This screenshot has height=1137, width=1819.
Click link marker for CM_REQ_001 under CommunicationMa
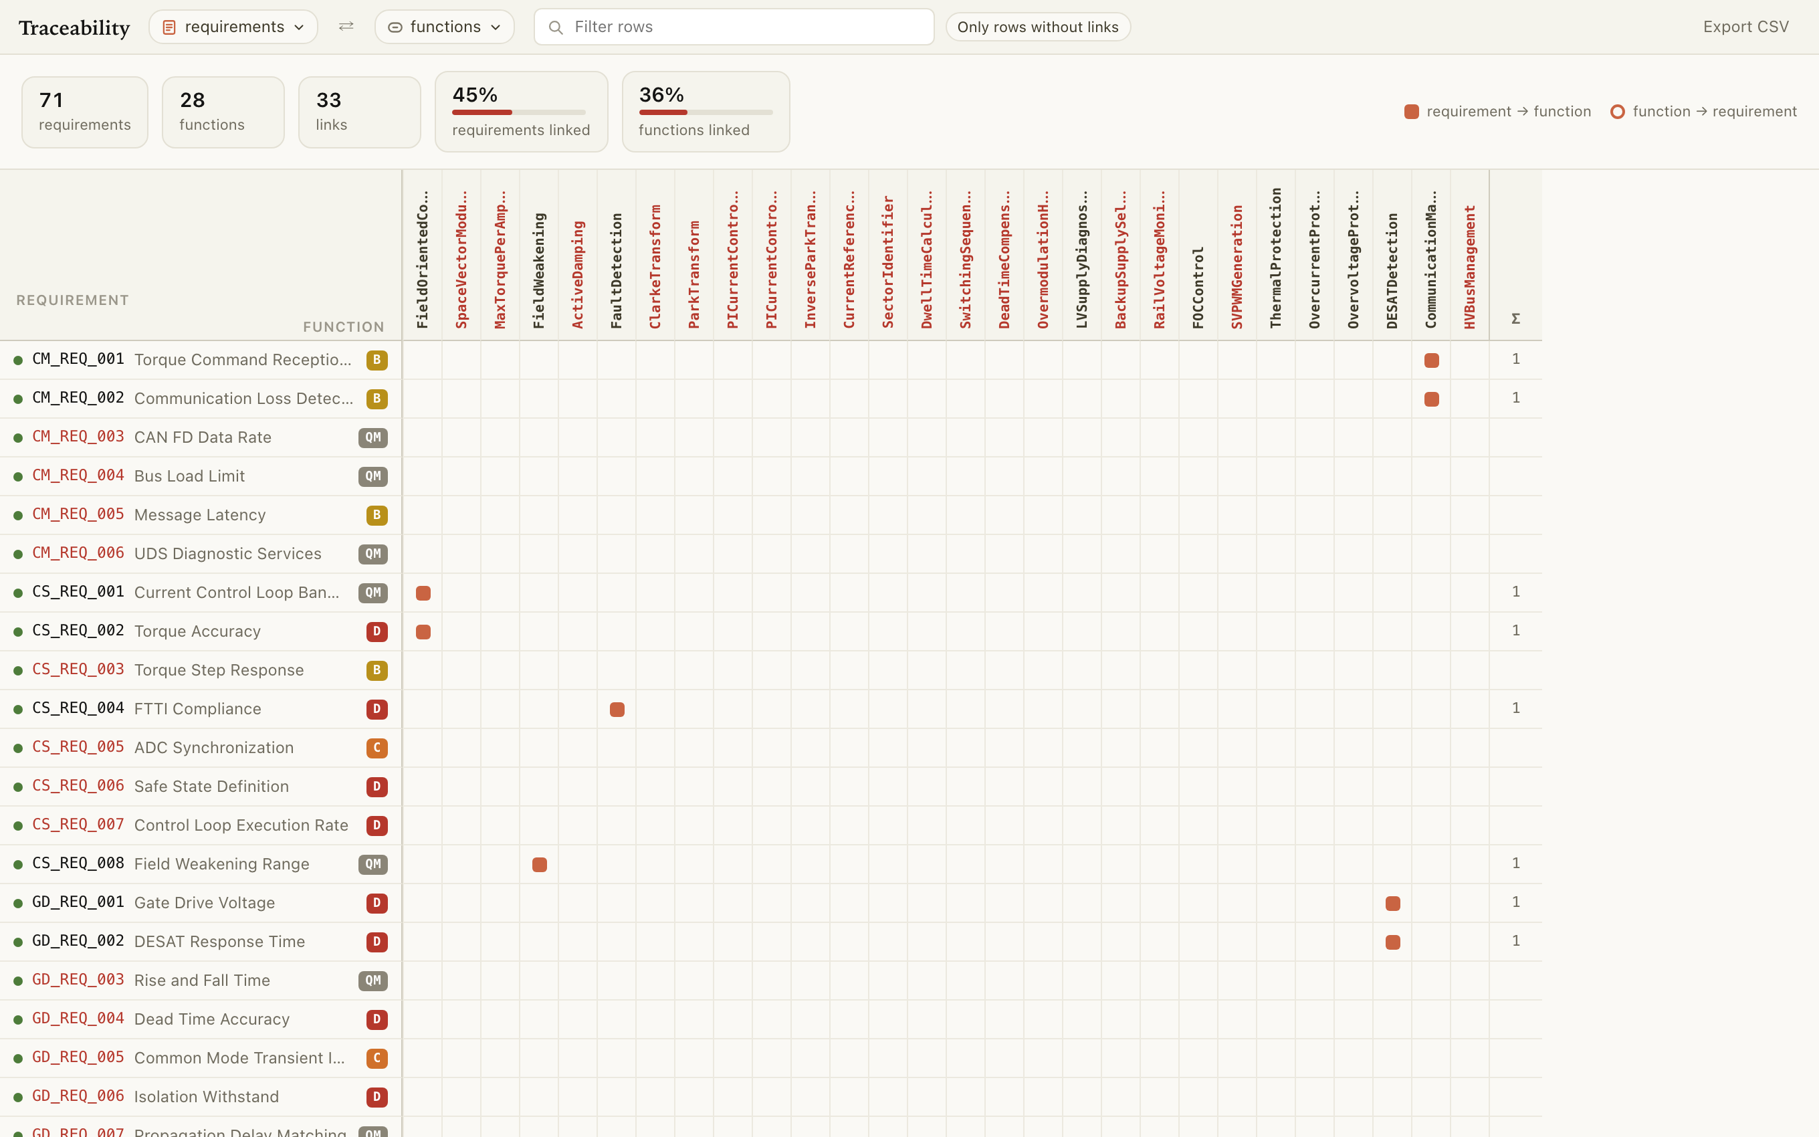pos(1431,360)
